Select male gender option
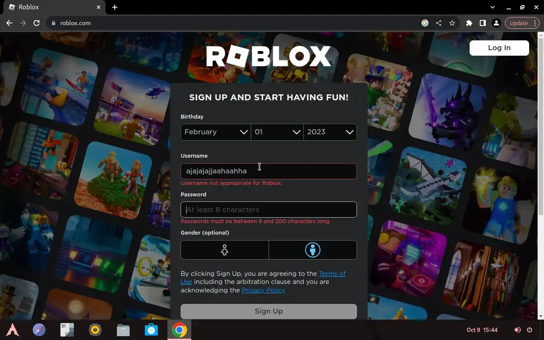This screenshot has height=340, width=544. click(x=313, y=250)
